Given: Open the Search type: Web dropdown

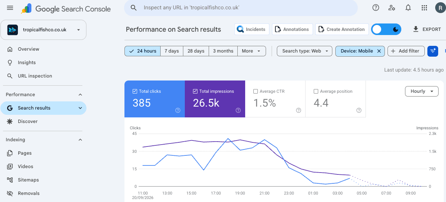Looking at the screenshot, I should click(304, 51).
